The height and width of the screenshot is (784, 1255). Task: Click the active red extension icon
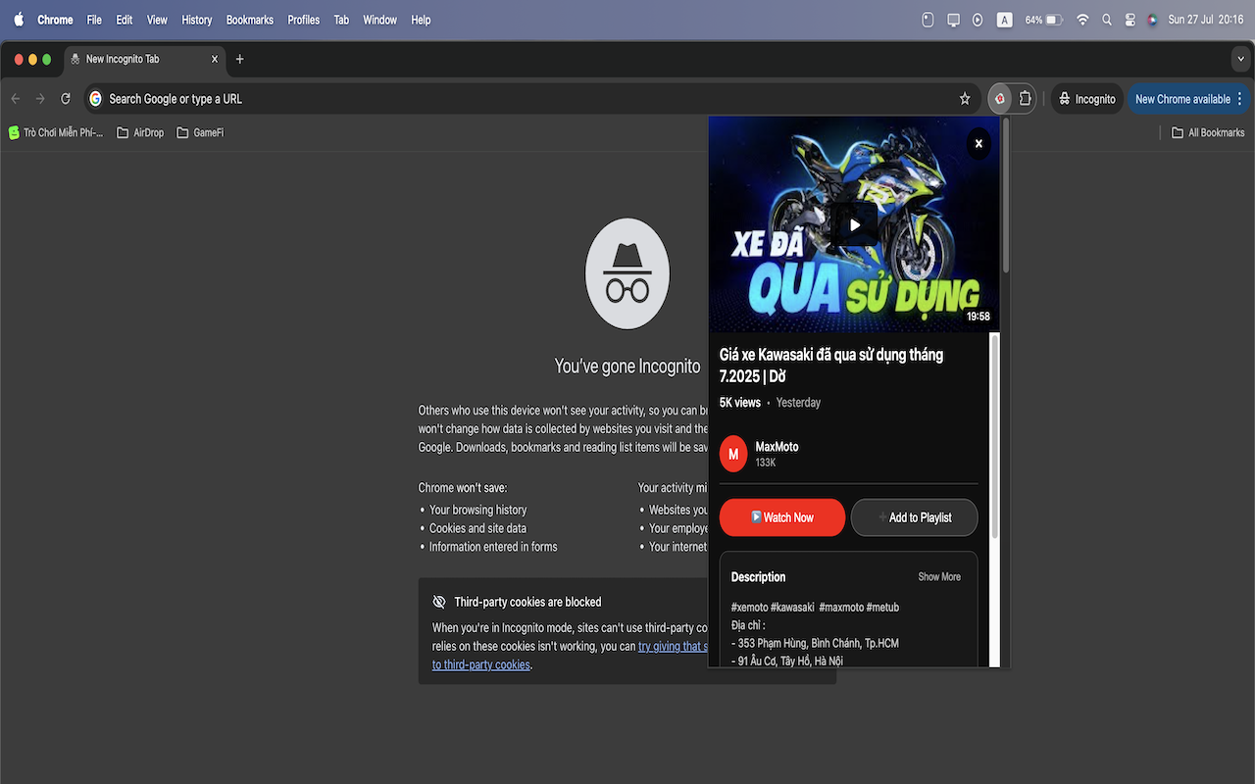click(1000, 99)
